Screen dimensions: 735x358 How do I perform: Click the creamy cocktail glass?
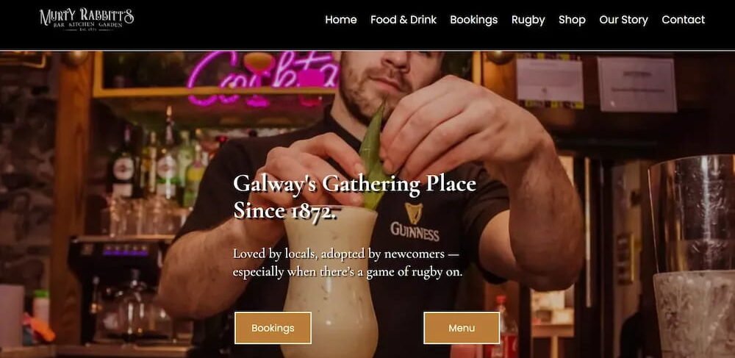[330, 281]
